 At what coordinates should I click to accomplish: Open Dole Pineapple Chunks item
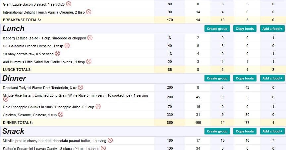click(48, 107)
